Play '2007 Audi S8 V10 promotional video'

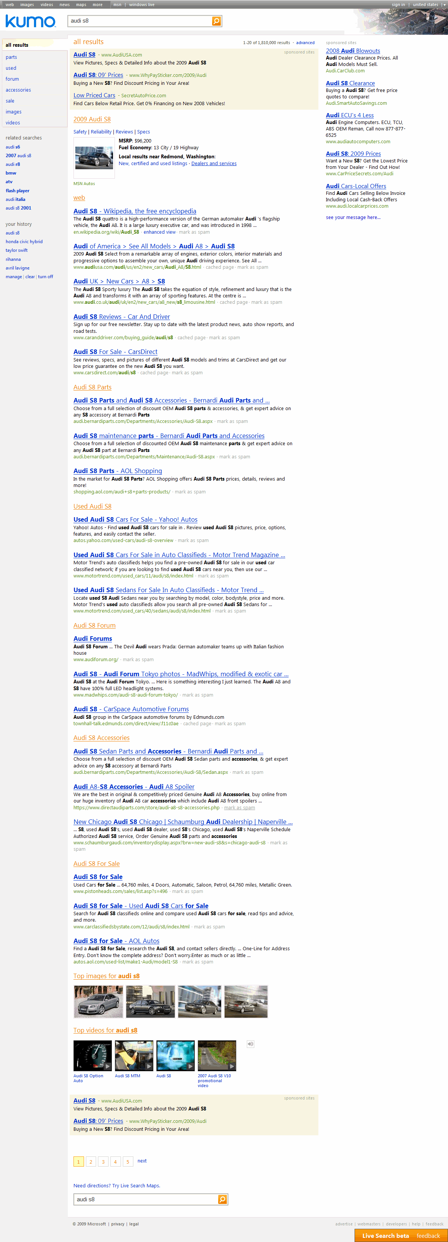click(217, 1056)
